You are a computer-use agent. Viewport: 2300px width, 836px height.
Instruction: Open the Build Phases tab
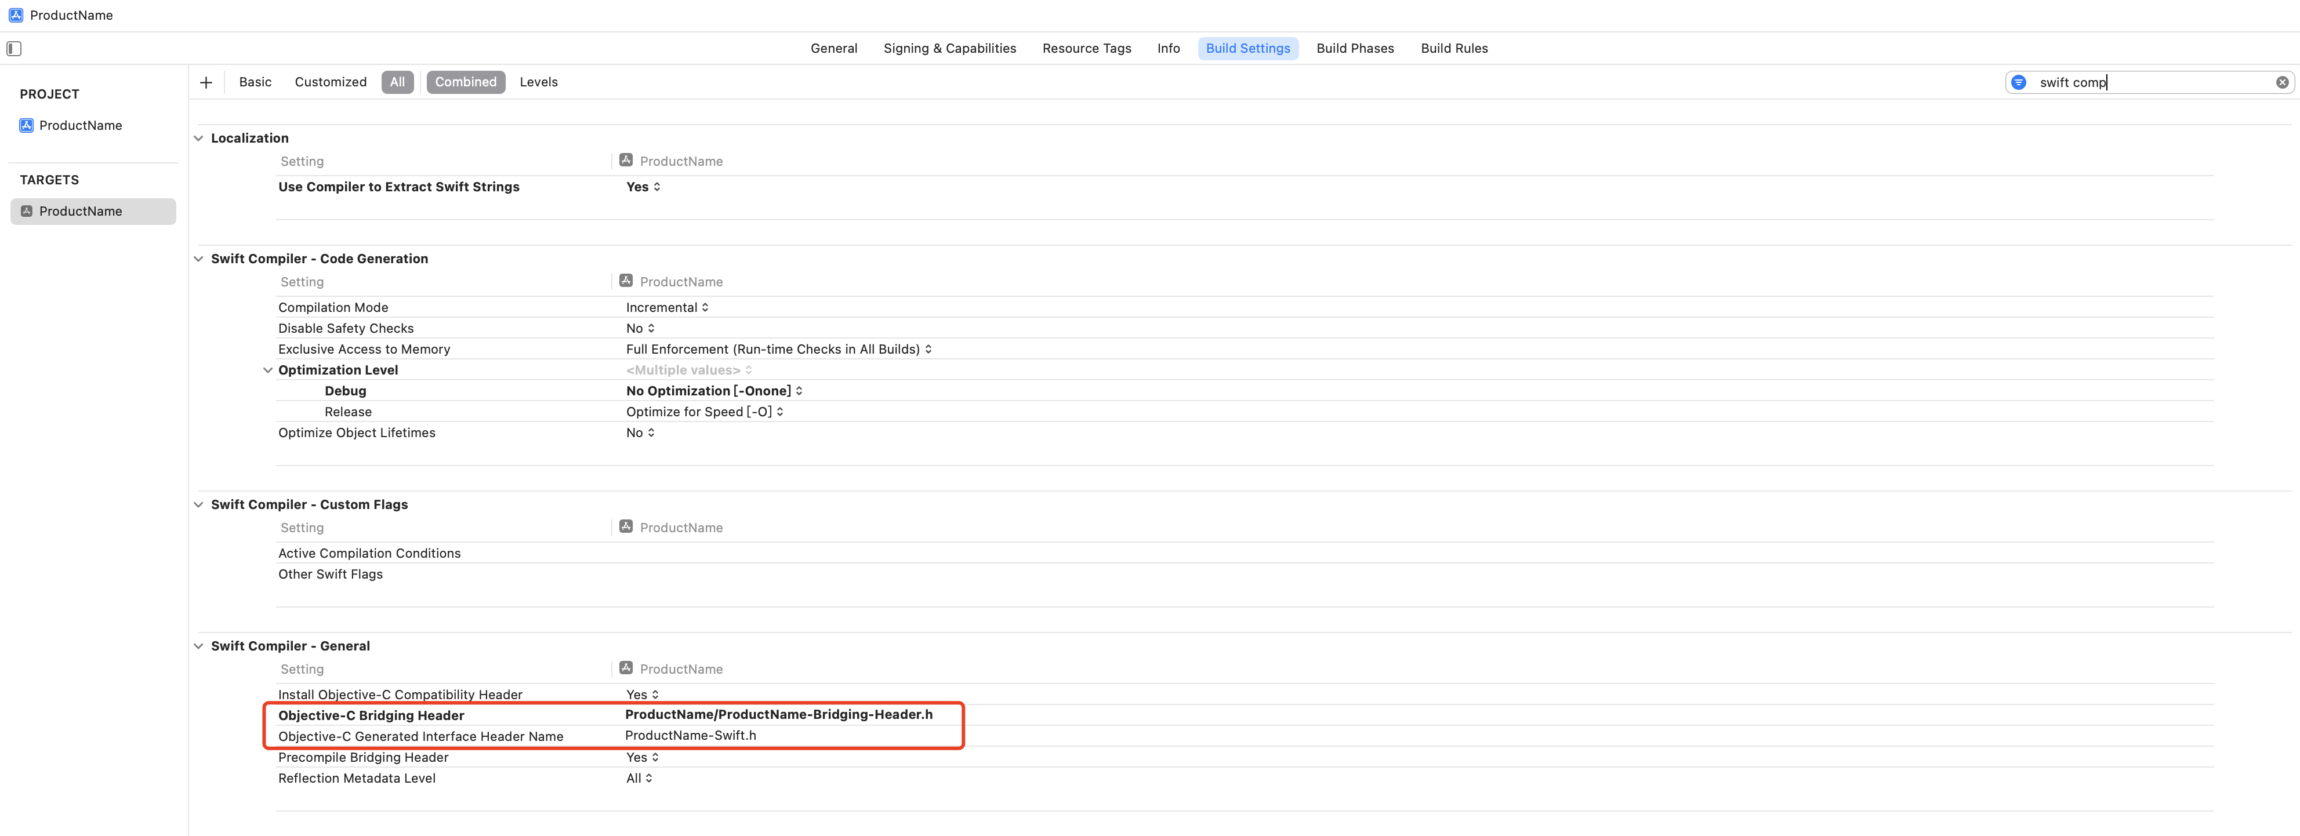pyautogui.click(x=1355, y=48)
